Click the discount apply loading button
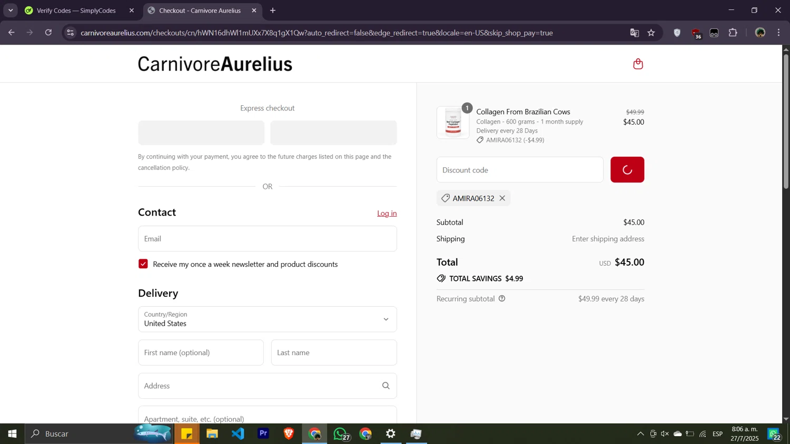The width and height of the screenshot is (790, 444). click(627, 170)
